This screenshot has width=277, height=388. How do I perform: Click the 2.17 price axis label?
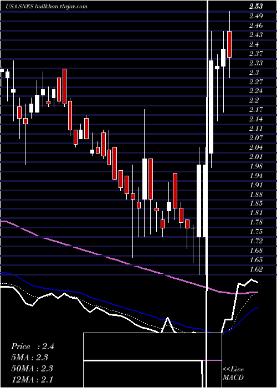tap(256, 110)
